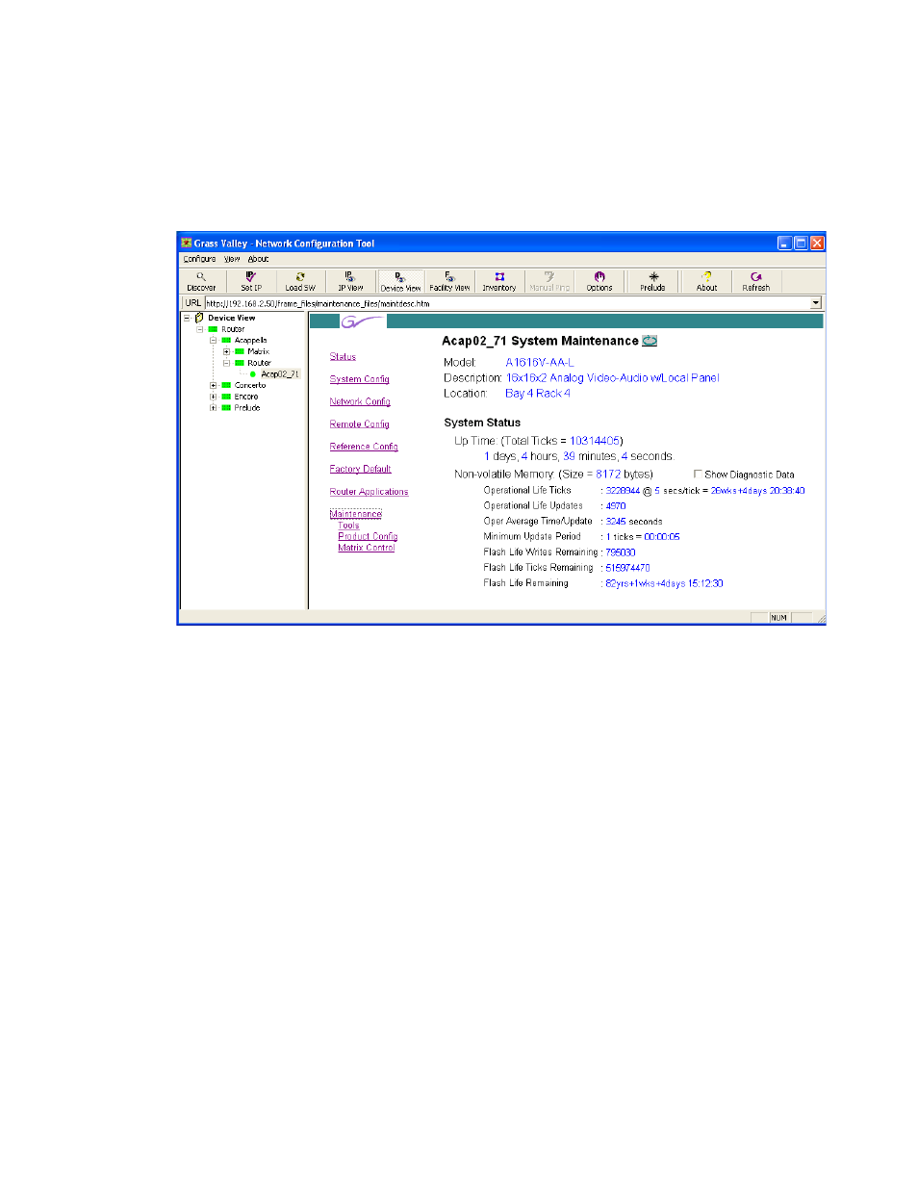Open the About menu in menu bar

(x=259, y=259)
